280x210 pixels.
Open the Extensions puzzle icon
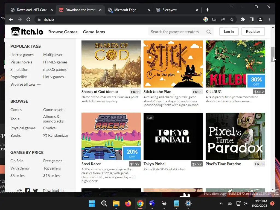243,19
